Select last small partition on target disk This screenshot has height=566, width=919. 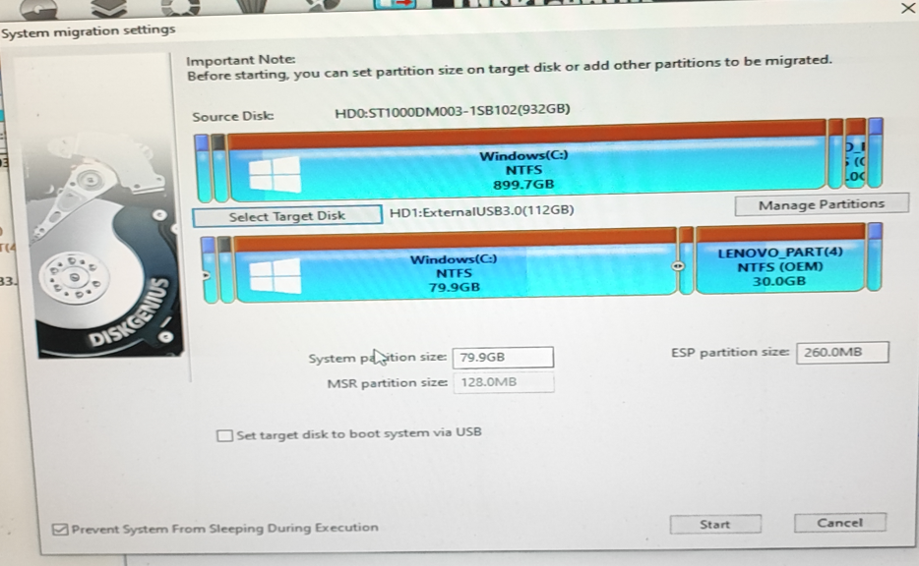(x=875, y=256)
